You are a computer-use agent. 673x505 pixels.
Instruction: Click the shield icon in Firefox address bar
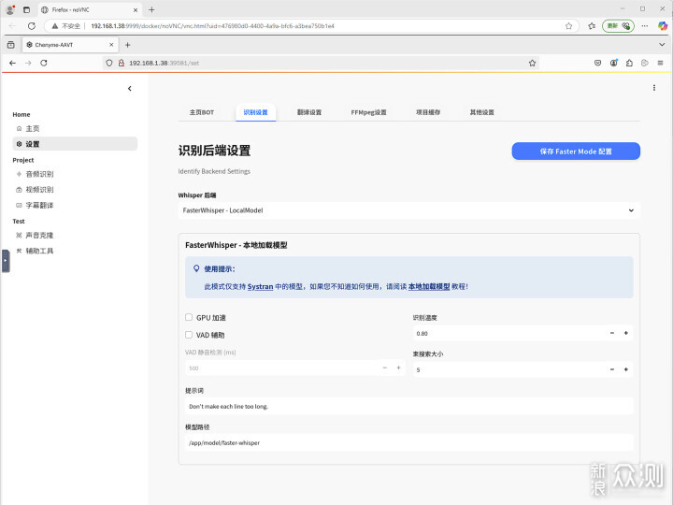click(109, 63)
